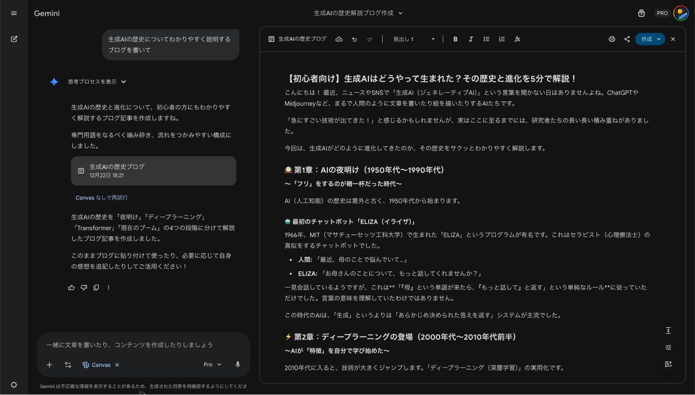Open the sidebar hamburger menu
This screenshot has width=695, height=395.
tap(14, 13)
